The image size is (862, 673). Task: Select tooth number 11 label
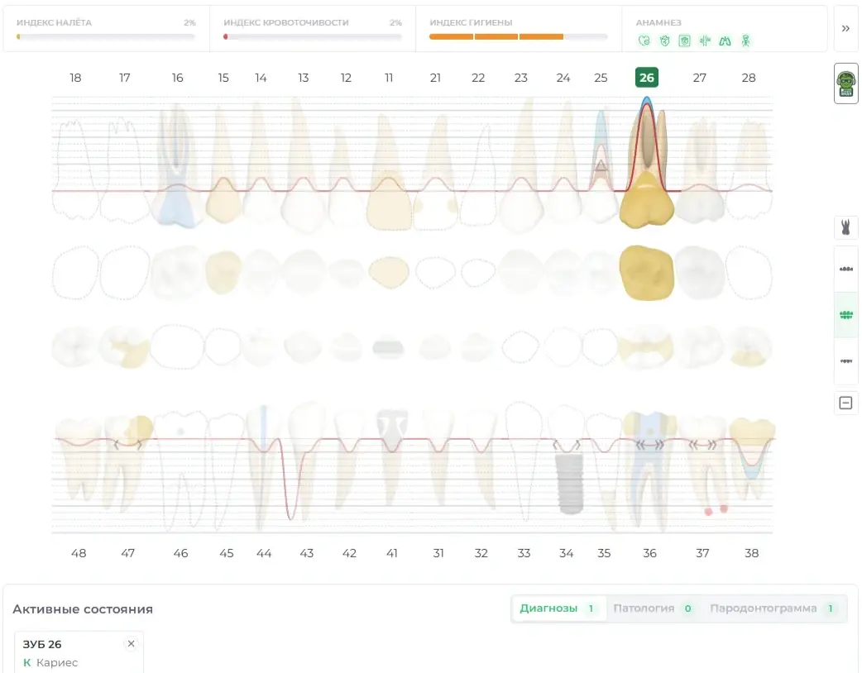coord(389,78)
